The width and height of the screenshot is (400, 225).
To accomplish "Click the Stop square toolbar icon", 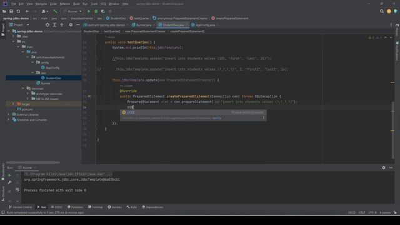I will [x=110, y=11].
